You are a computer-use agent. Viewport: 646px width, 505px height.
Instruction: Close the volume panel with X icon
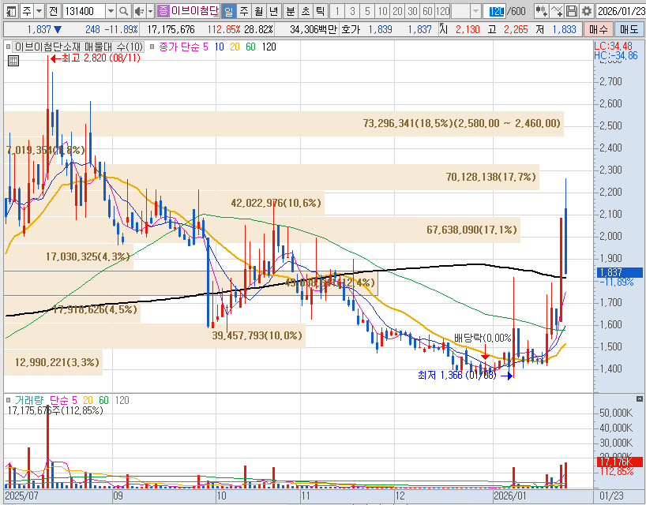coord(639,398)
